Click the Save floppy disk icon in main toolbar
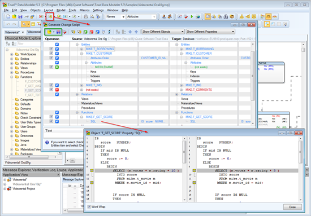 click(20, 16)
